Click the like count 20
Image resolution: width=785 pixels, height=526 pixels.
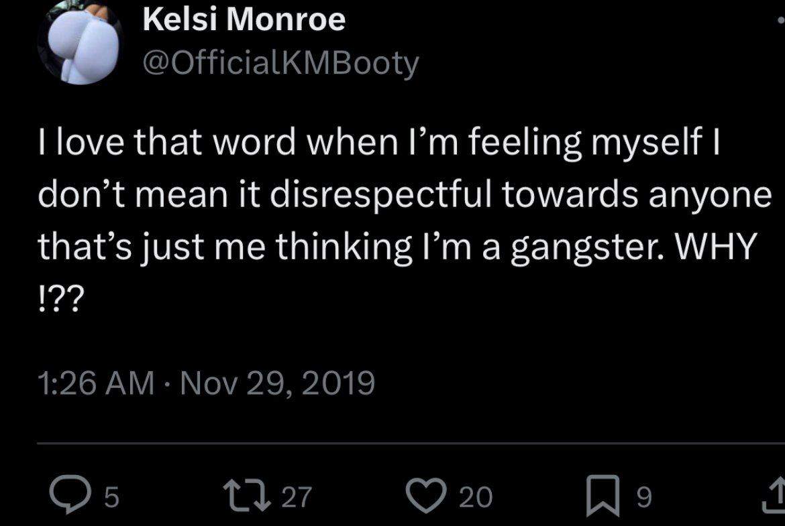pyautogui.click(x=476, y=497)
